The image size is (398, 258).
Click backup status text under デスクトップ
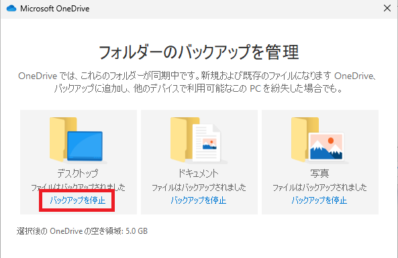coord(78,188)
